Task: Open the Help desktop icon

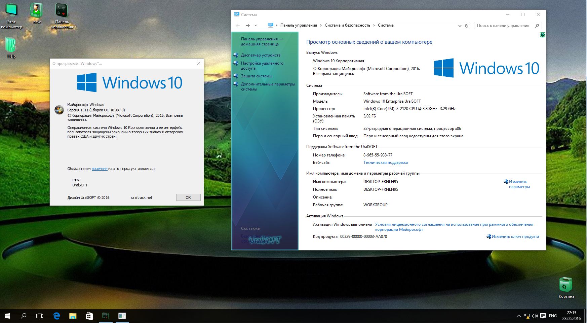Action: (11, 47)
